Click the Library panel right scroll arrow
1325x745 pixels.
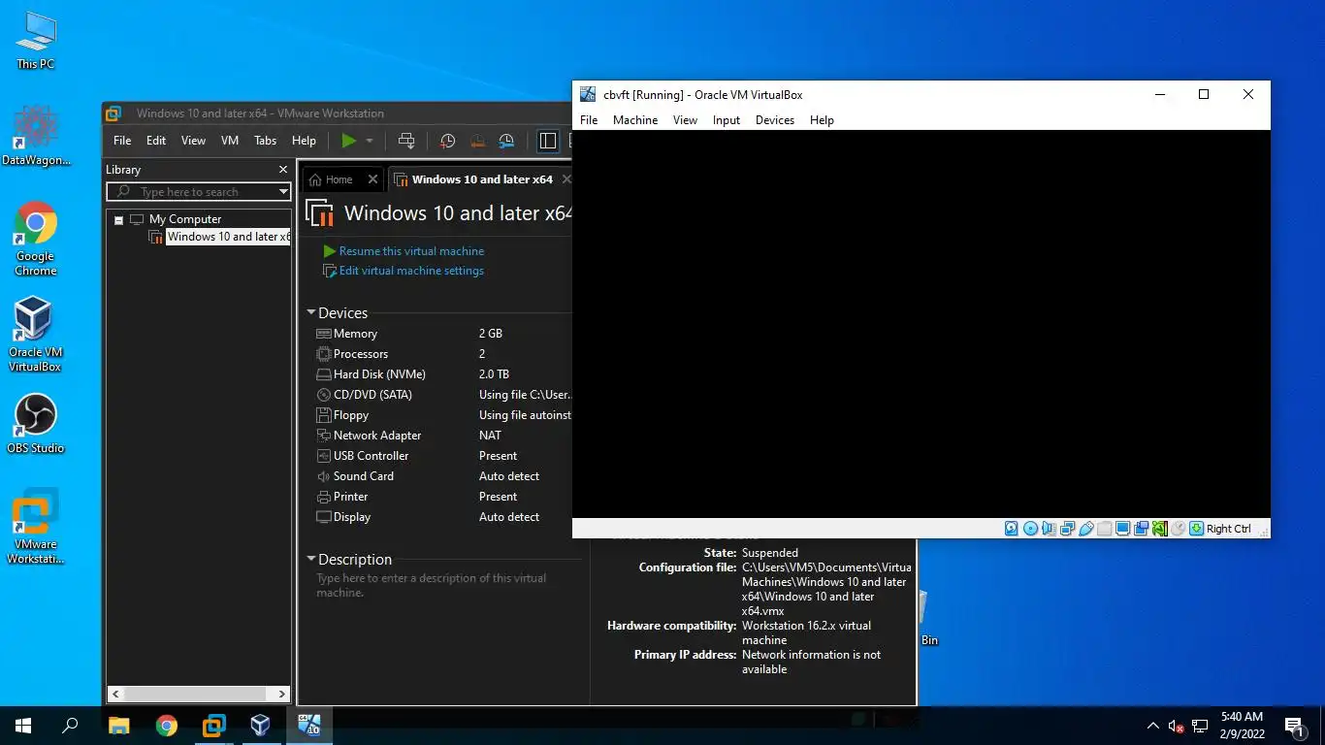pyautogui.click(x=282, y=694)
